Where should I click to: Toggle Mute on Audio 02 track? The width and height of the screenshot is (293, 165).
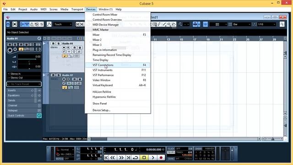(53, 75)
